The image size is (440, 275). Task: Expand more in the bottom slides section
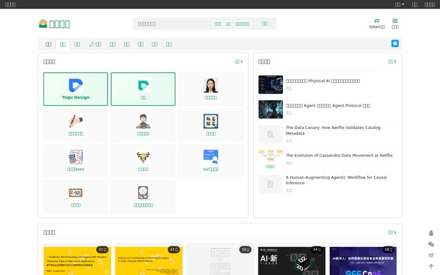coord(392,232)
